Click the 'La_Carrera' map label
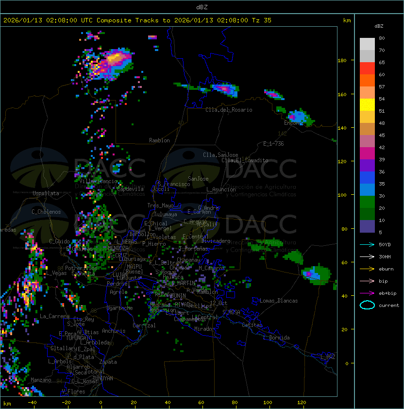The height and width of the screenshot is (409, 404). point(55,316)
